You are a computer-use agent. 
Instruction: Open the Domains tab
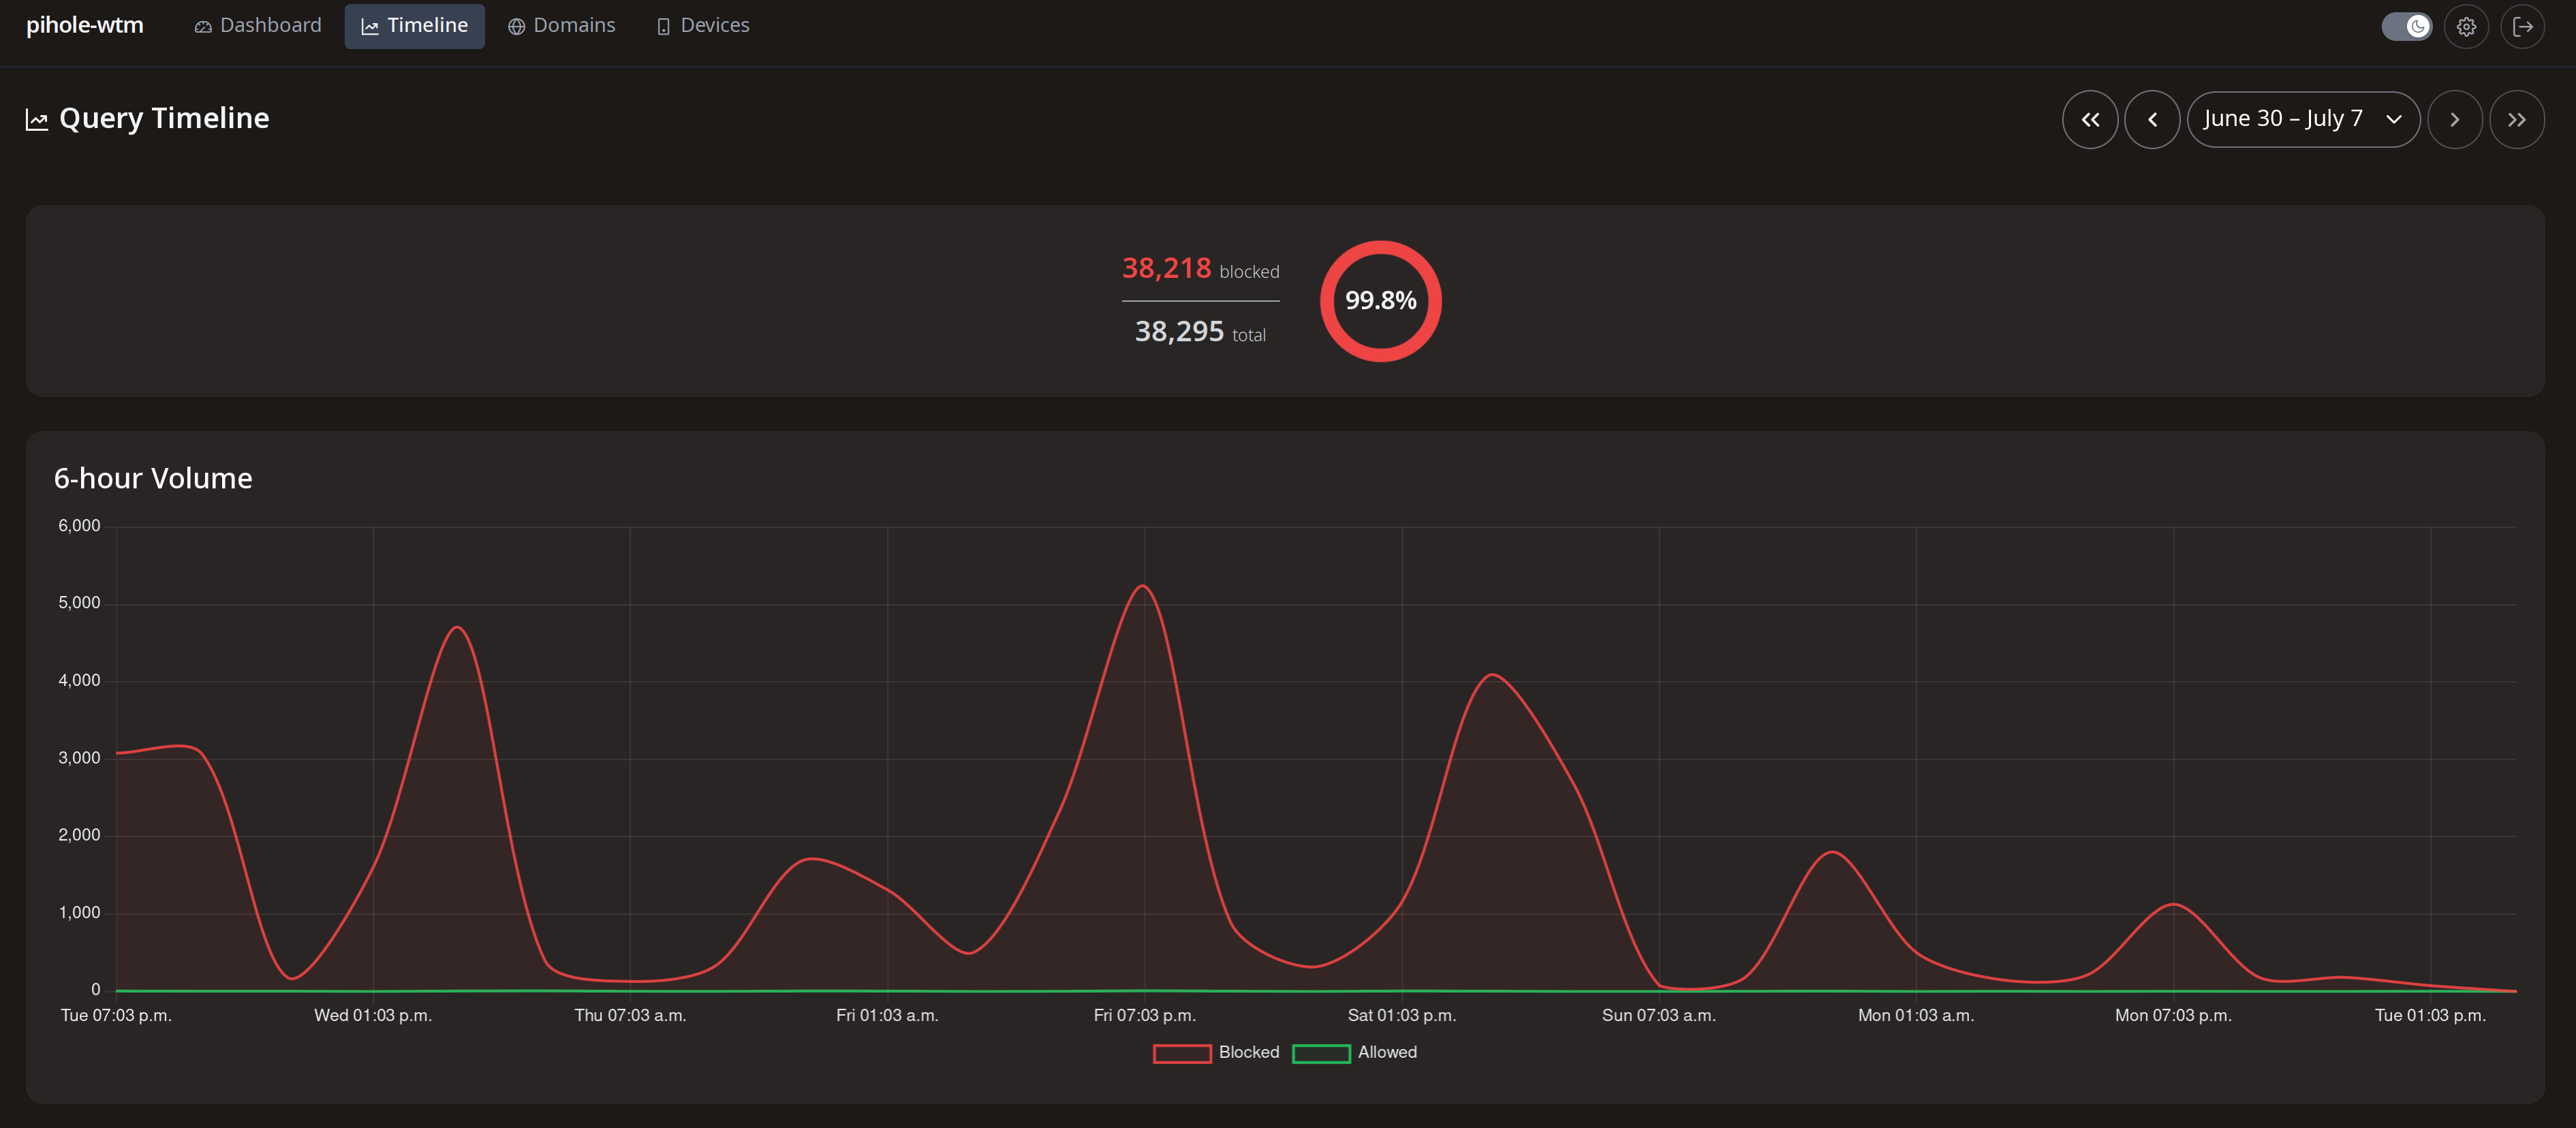tap(561, 26)
